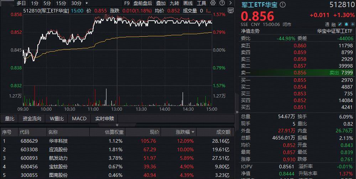Click the 15分 period button
Image resolution: width=356 pixels, height=179 pixels.
tap(61, 3)
